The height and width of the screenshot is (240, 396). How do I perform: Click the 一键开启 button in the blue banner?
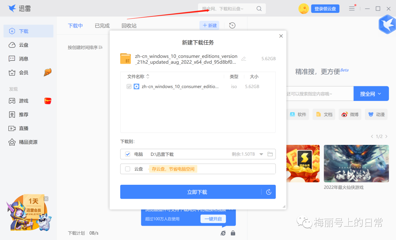[x=213, y=219]
